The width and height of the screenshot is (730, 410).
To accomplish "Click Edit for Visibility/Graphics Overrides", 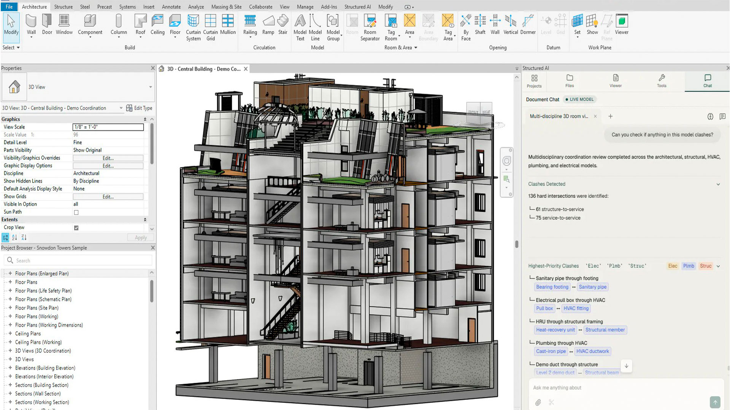I will click(108, 158).
